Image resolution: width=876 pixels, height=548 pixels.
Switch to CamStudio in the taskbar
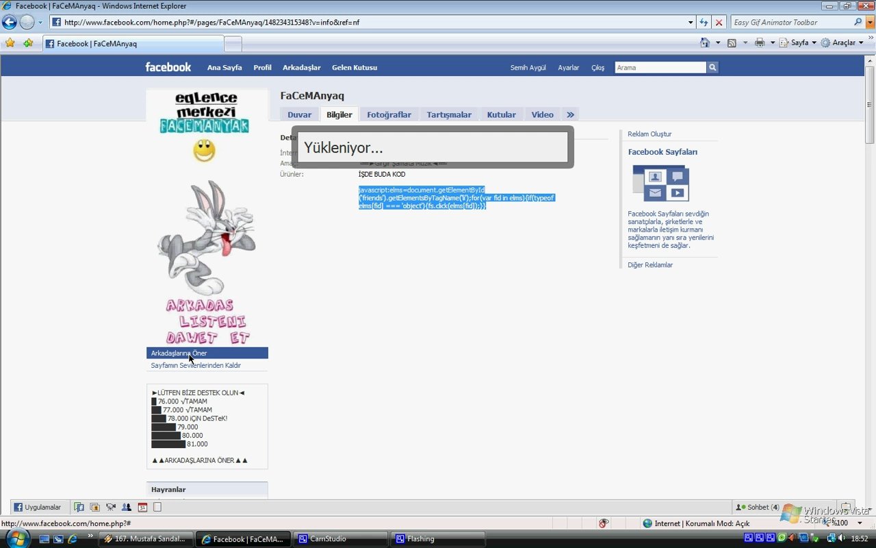click(x=340, y=539)
